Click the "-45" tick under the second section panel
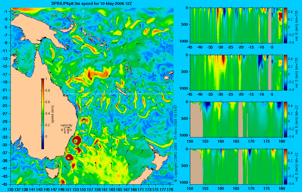The height and width of the screenshot is (192, 302). pyautogui.click(x=190, y=94)
